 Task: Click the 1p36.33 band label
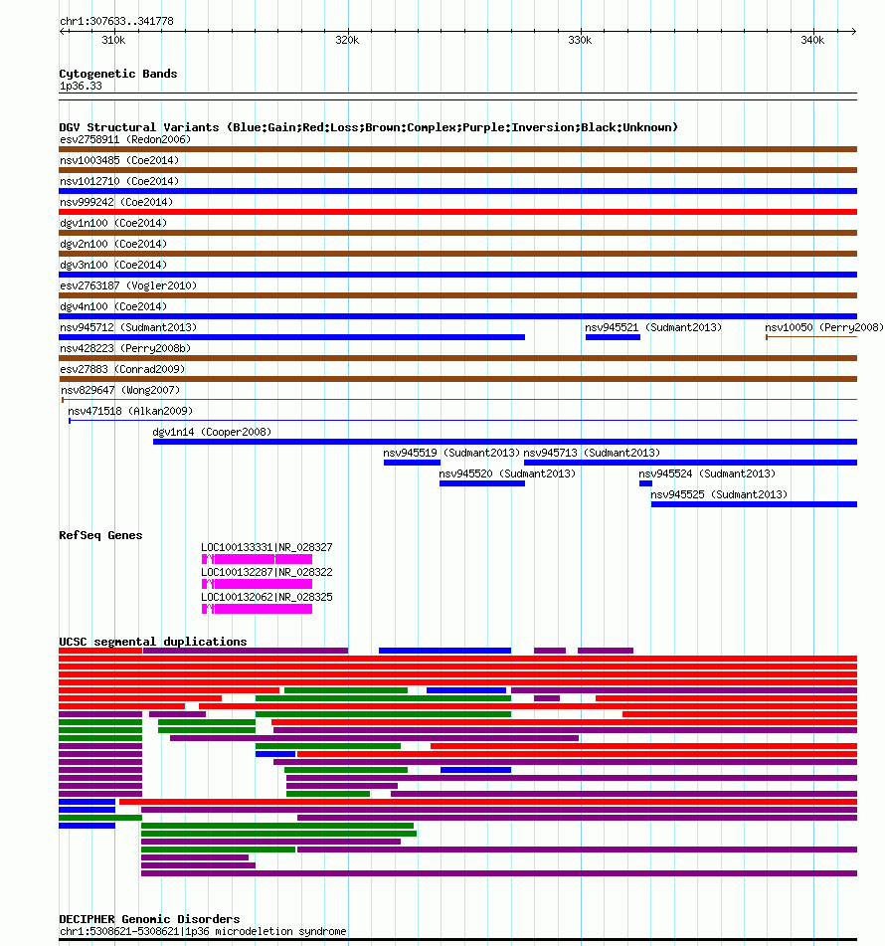point(81,87)
